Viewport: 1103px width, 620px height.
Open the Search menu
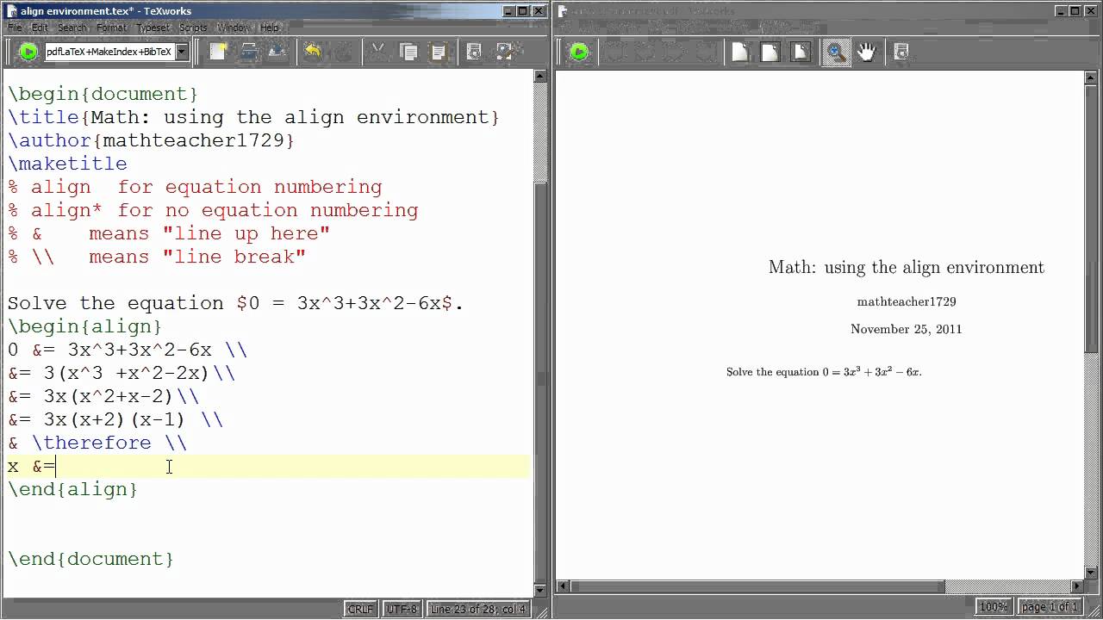[72, 28]
